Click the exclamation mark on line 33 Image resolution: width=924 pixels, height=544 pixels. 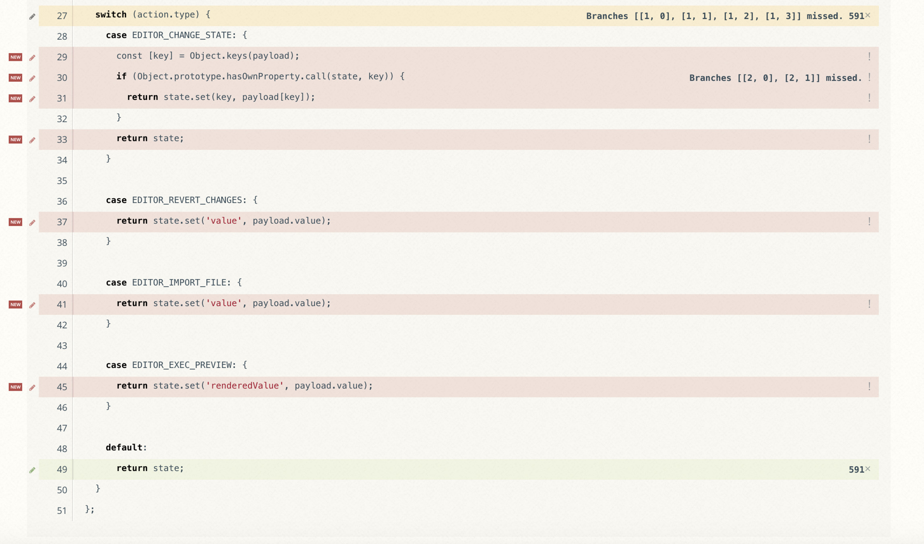pyautogui.click(x=869, y=139)
